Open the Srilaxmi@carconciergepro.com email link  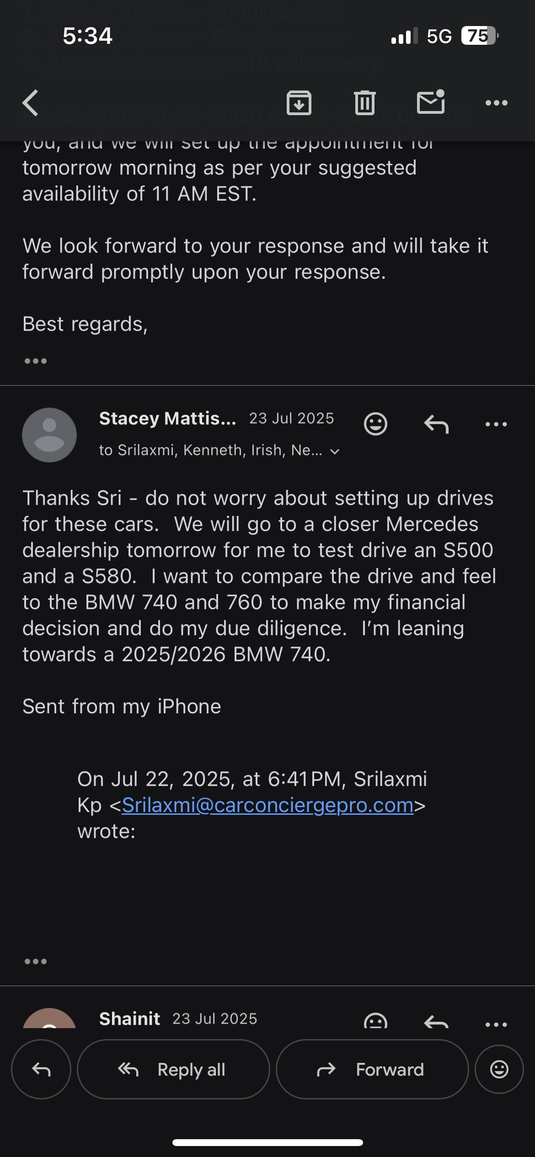point(267,805)
